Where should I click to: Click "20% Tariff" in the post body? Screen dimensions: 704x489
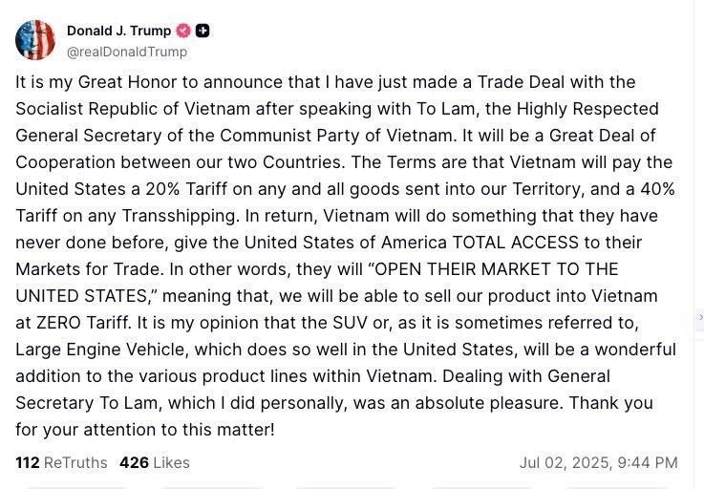pyautogui.click(x=186, y=189)
